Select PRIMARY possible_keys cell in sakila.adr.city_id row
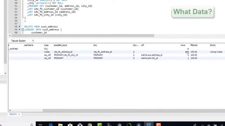Viewport: 225px width, 126px height. 59,58
